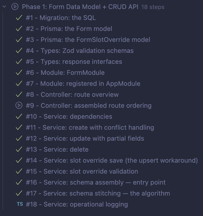The width and height of the screenshot is (203, 216).
Task: Click the TS file icon on step #18
Action: [x=20, y=204]
